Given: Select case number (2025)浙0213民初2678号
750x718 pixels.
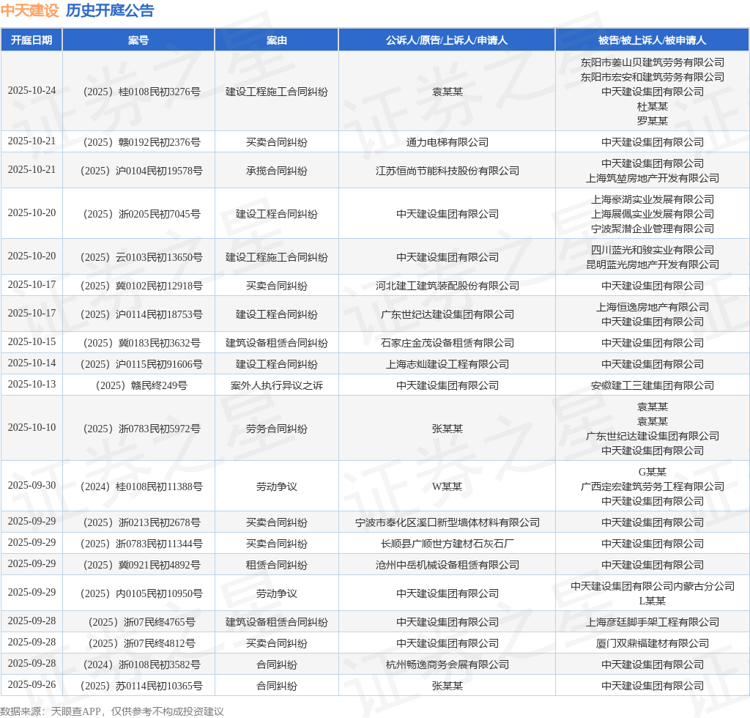Looking at the screenshot, I should [x=141, y=522].
